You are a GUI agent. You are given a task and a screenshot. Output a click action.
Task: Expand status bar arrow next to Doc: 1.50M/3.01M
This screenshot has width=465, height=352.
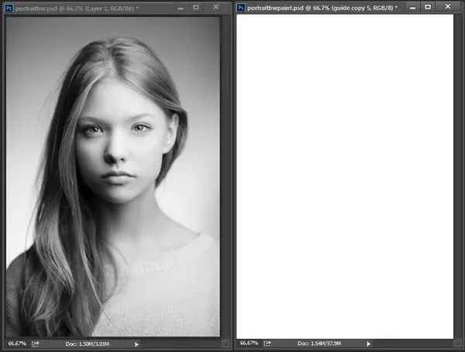click(136, 344)
